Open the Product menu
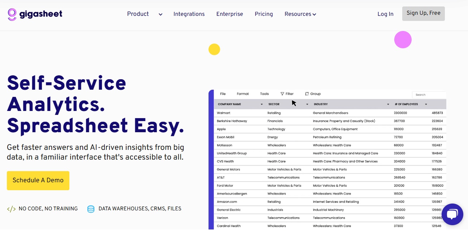468x232 pixels. pos(138,14)
